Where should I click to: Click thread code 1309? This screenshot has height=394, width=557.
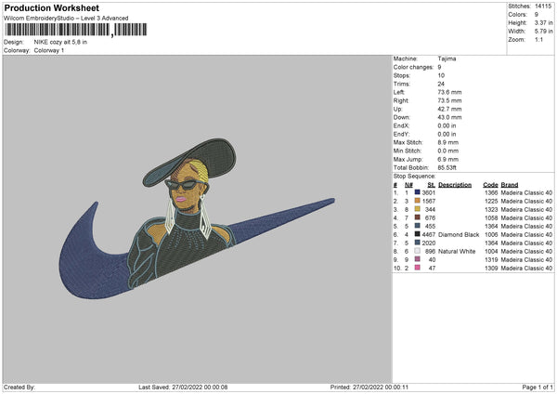[491, 269]
